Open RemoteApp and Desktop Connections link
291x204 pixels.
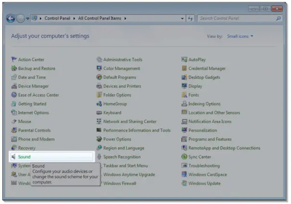pyautogui.click(x=224, y=148)
